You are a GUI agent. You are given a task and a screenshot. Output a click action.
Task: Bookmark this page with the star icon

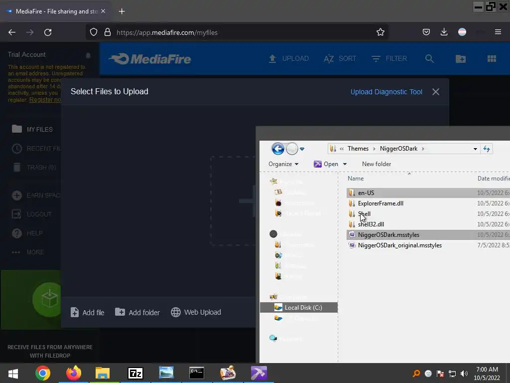coord(380,32)
